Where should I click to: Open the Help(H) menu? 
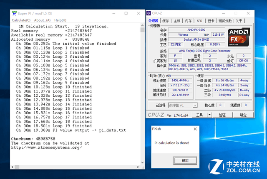pos(60,20)
